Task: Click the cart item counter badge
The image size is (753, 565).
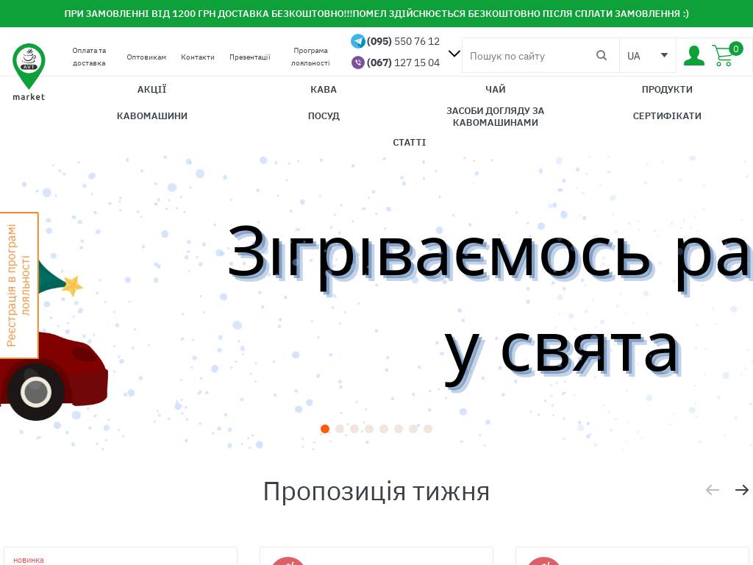Action: coord(736,49)
